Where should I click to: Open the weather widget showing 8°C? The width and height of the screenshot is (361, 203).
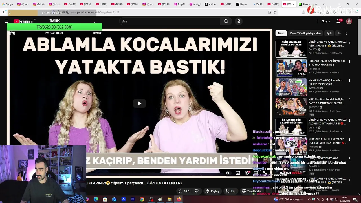click(x=289, y=199)
